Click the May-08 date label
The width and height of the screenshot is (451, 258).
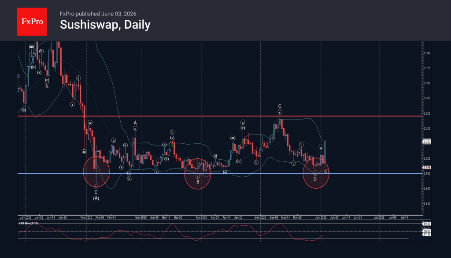pos(274,218)
